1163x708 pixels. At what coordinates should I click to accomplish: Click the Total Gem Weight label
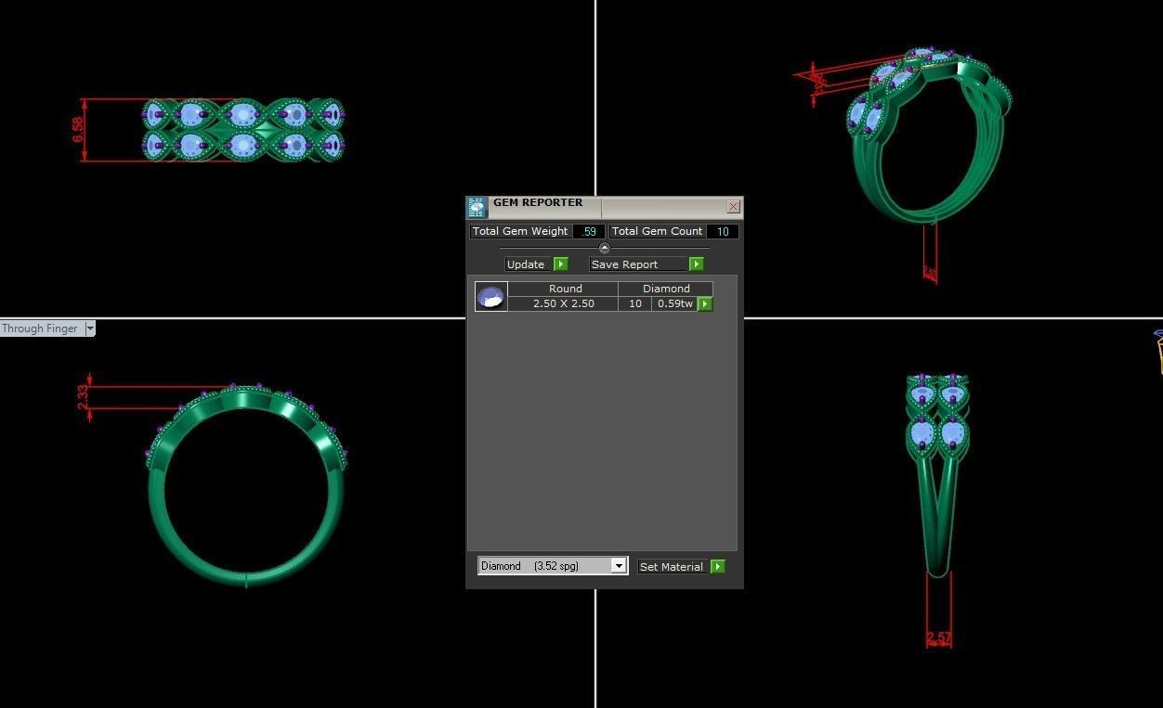click(x=520, y=231)
